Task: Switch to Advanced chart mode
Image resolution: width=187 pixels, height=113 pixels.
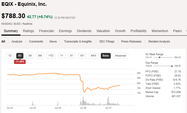Action: point(120,56)
